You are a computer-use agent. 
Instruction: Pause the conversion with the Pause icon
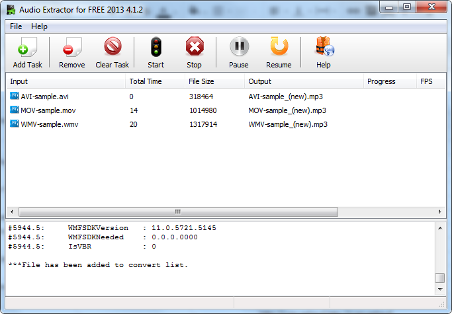(x=240, y=46)
